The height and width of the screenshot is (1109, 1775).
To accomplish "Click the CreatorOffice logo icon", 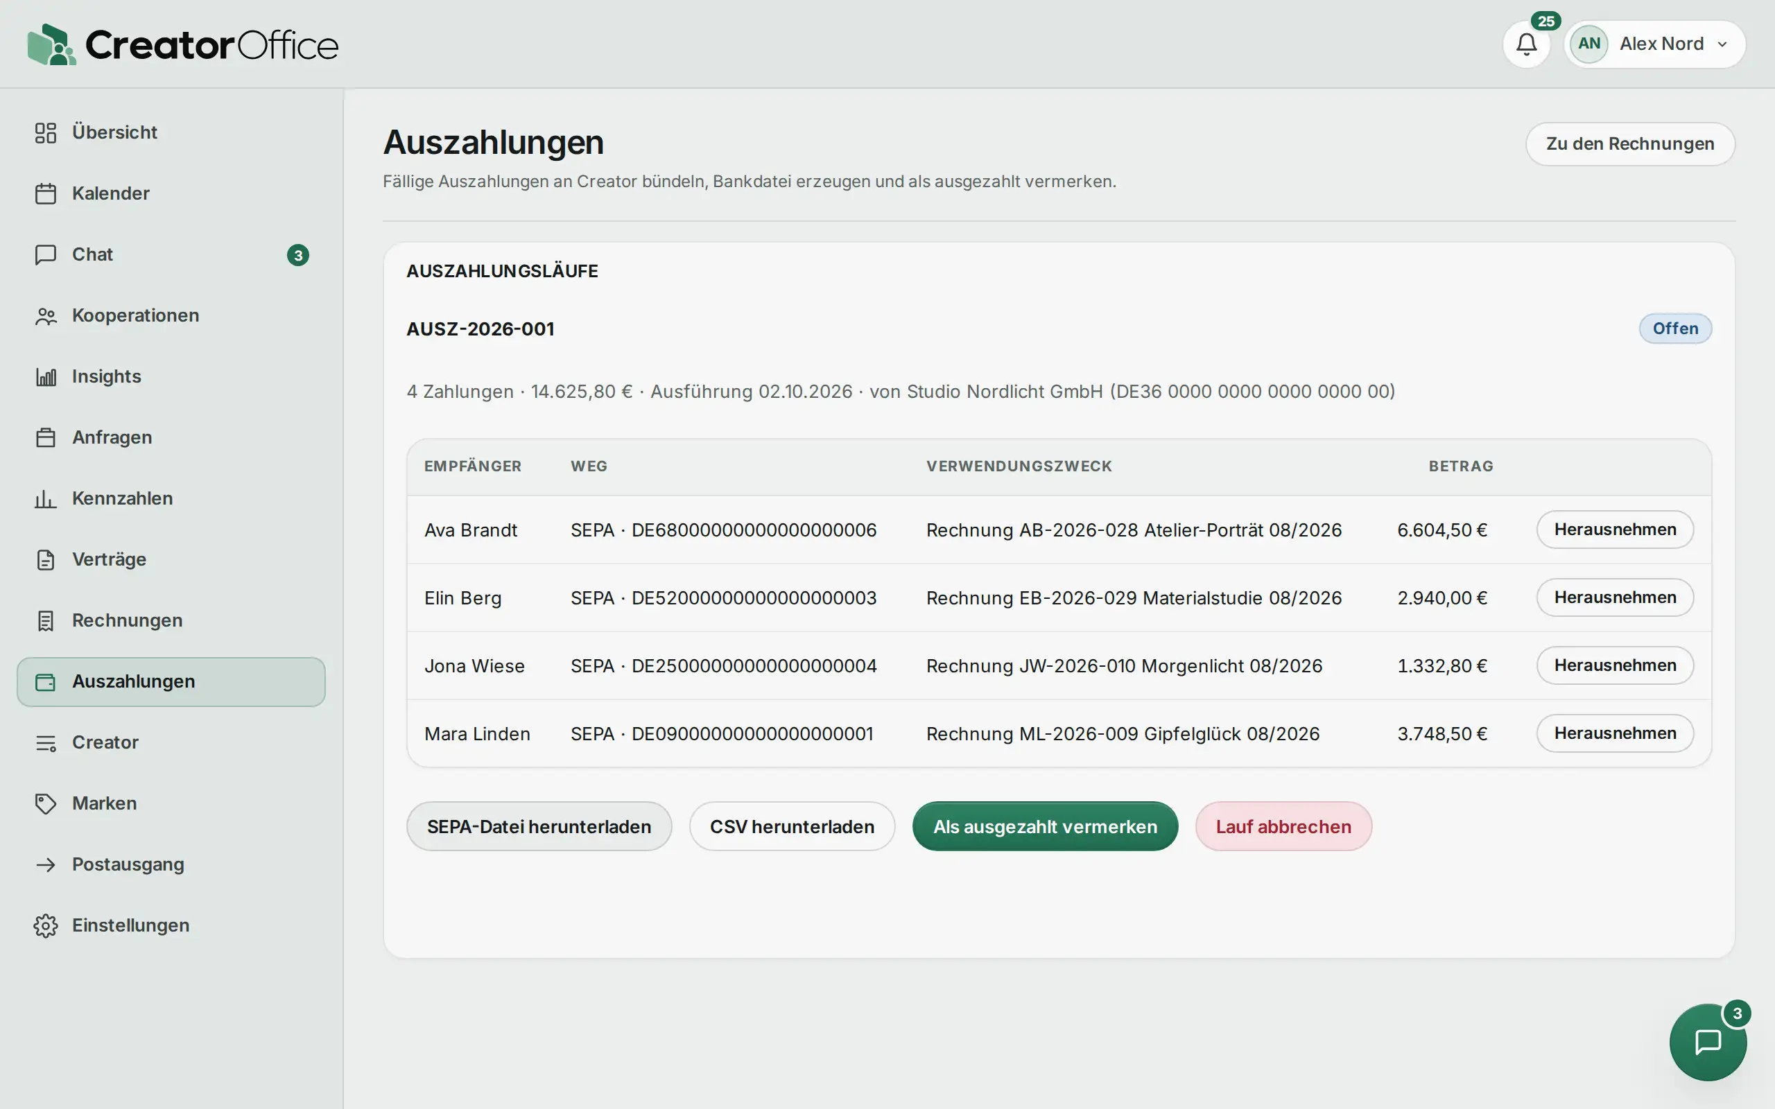I will click(x=51, y=44).
